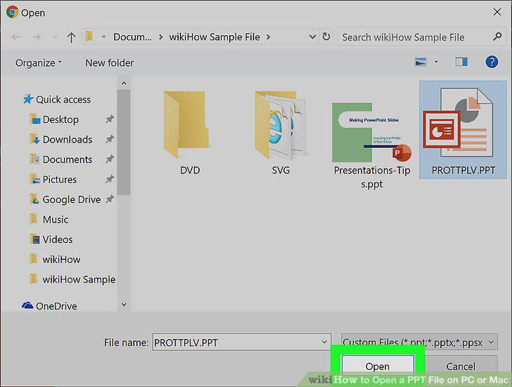Select the SVG folder
The width and height of the screenshot is (512, 387).
281,133
